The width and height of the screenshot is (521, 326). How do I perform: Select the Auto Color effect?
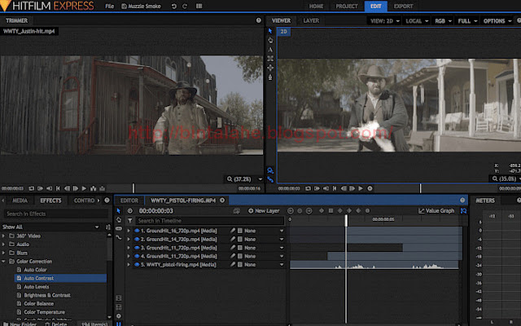(x=35, y=270)
